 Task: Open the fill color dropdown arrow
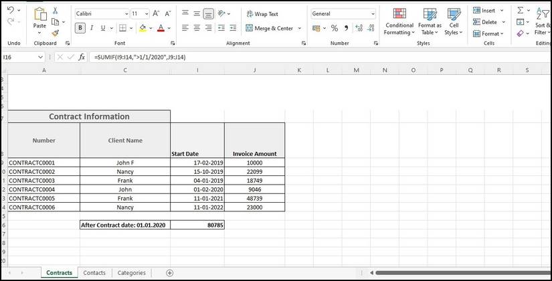pos(151,28)
